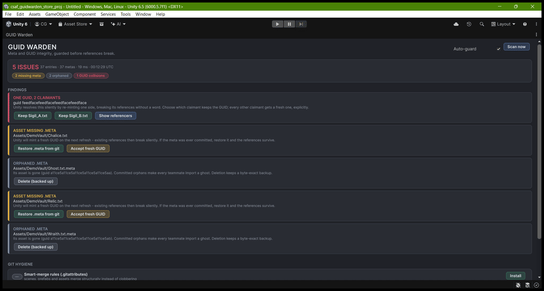The height and width of the screenshot is (291, 544).
Task: Click Smart-merge rules (.gitattributes) label
Action: (56, 275)
